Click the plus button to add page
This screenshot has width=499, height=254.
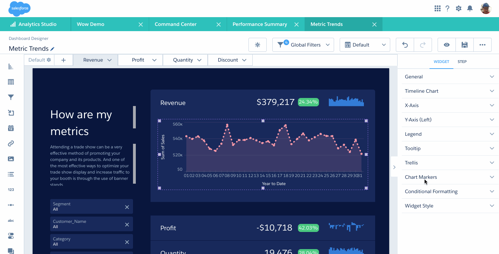point(64,60)
